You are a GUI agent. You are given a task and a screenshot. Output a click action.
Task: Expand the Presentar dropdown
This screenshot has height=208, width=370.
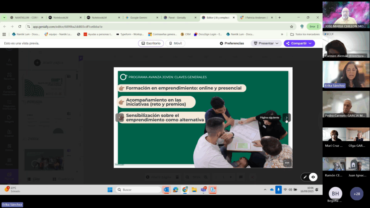(x=266, y=43)
